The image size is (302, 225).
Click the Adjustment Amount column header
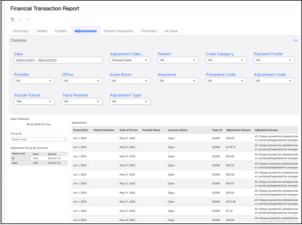(238, 130)
